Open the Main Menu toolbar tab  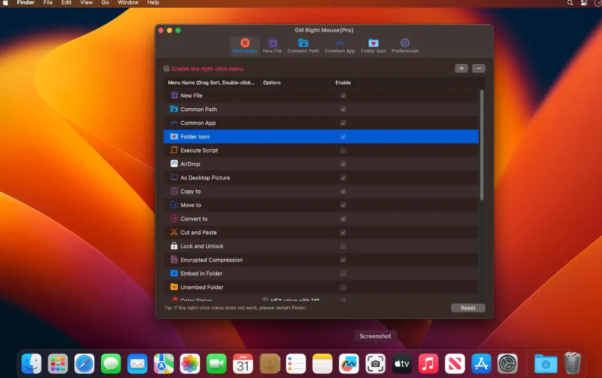pyautogui.click(x=245, y=45)
